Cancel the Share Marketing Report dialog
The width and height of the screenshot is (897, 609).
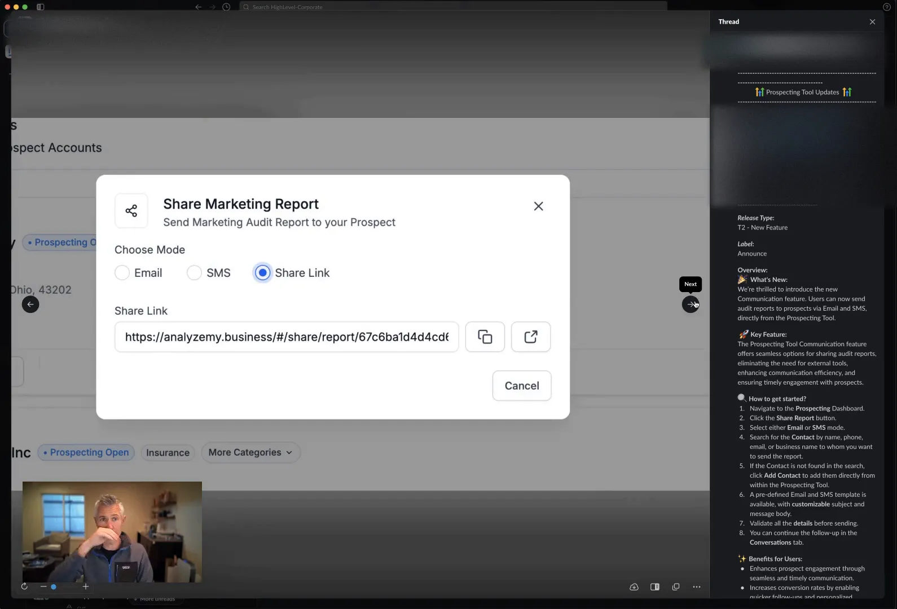tap(522, 386)
